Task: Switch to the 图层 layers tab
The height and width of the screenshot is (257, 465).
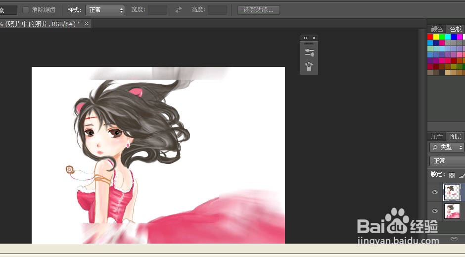Action: pos(456,137)
